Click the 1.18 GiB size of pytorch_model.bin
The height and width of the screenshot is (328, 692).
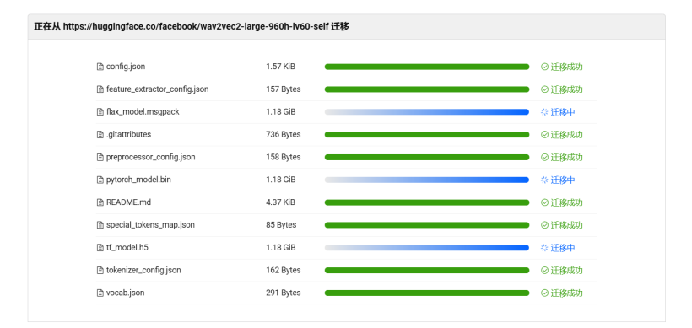[x=281, y=180]
